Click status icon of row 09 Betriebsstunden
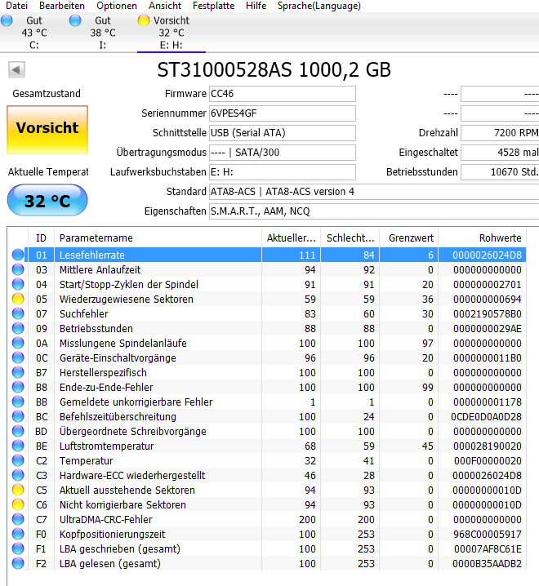 click(x=18, y=329)
